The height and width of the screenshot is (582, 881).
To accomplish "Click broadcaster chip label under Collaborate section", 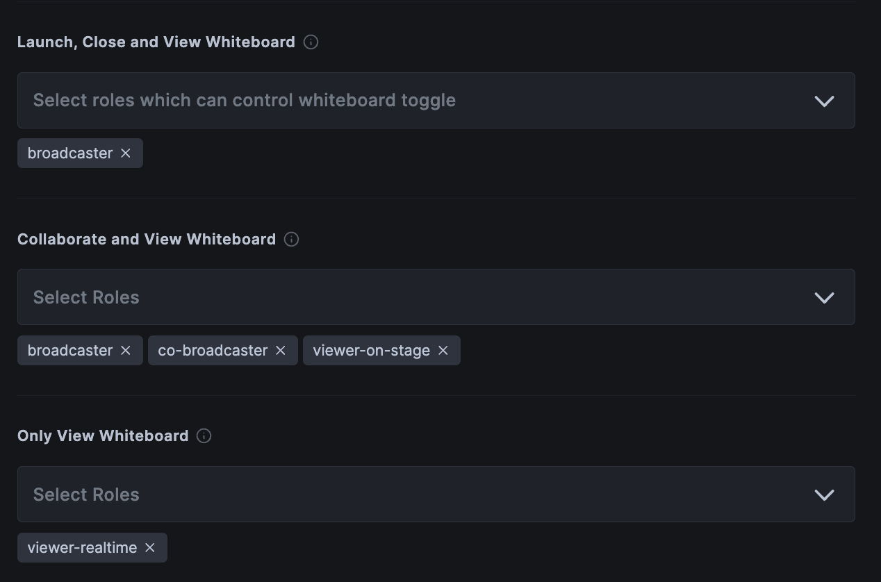I will click(x=70, y=351).
